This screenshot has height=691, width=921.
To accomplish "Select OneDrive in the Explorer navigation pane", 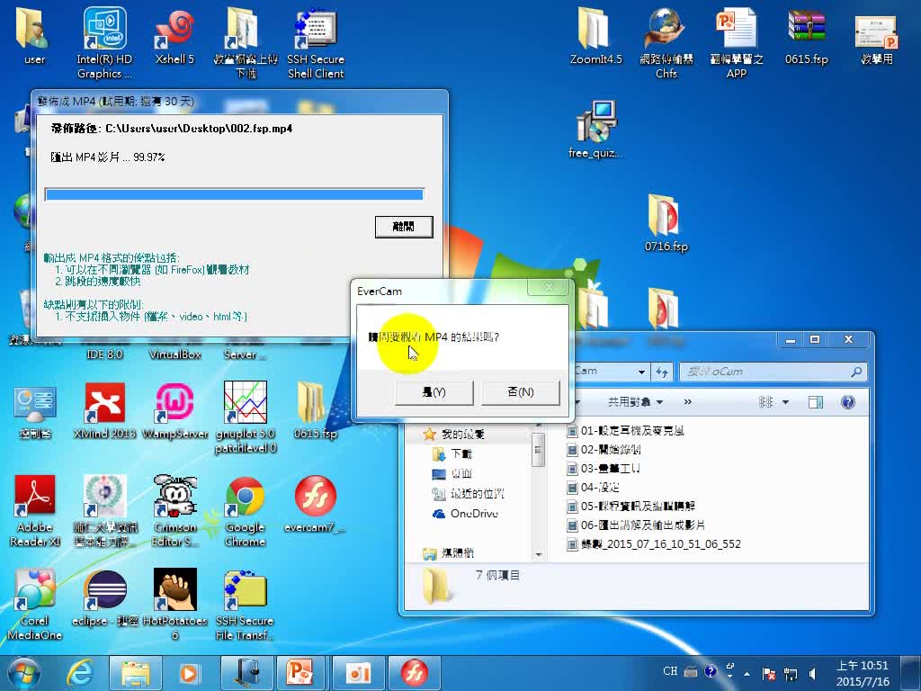I will tap(473, 514).
